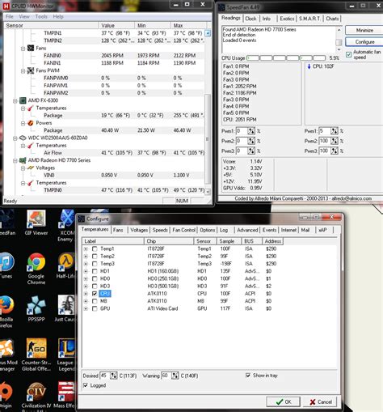The width and height of the screenshot is (383, 412).
Task: Open Mass Effect desktop shortcut
Action: [x=65, y=395]
